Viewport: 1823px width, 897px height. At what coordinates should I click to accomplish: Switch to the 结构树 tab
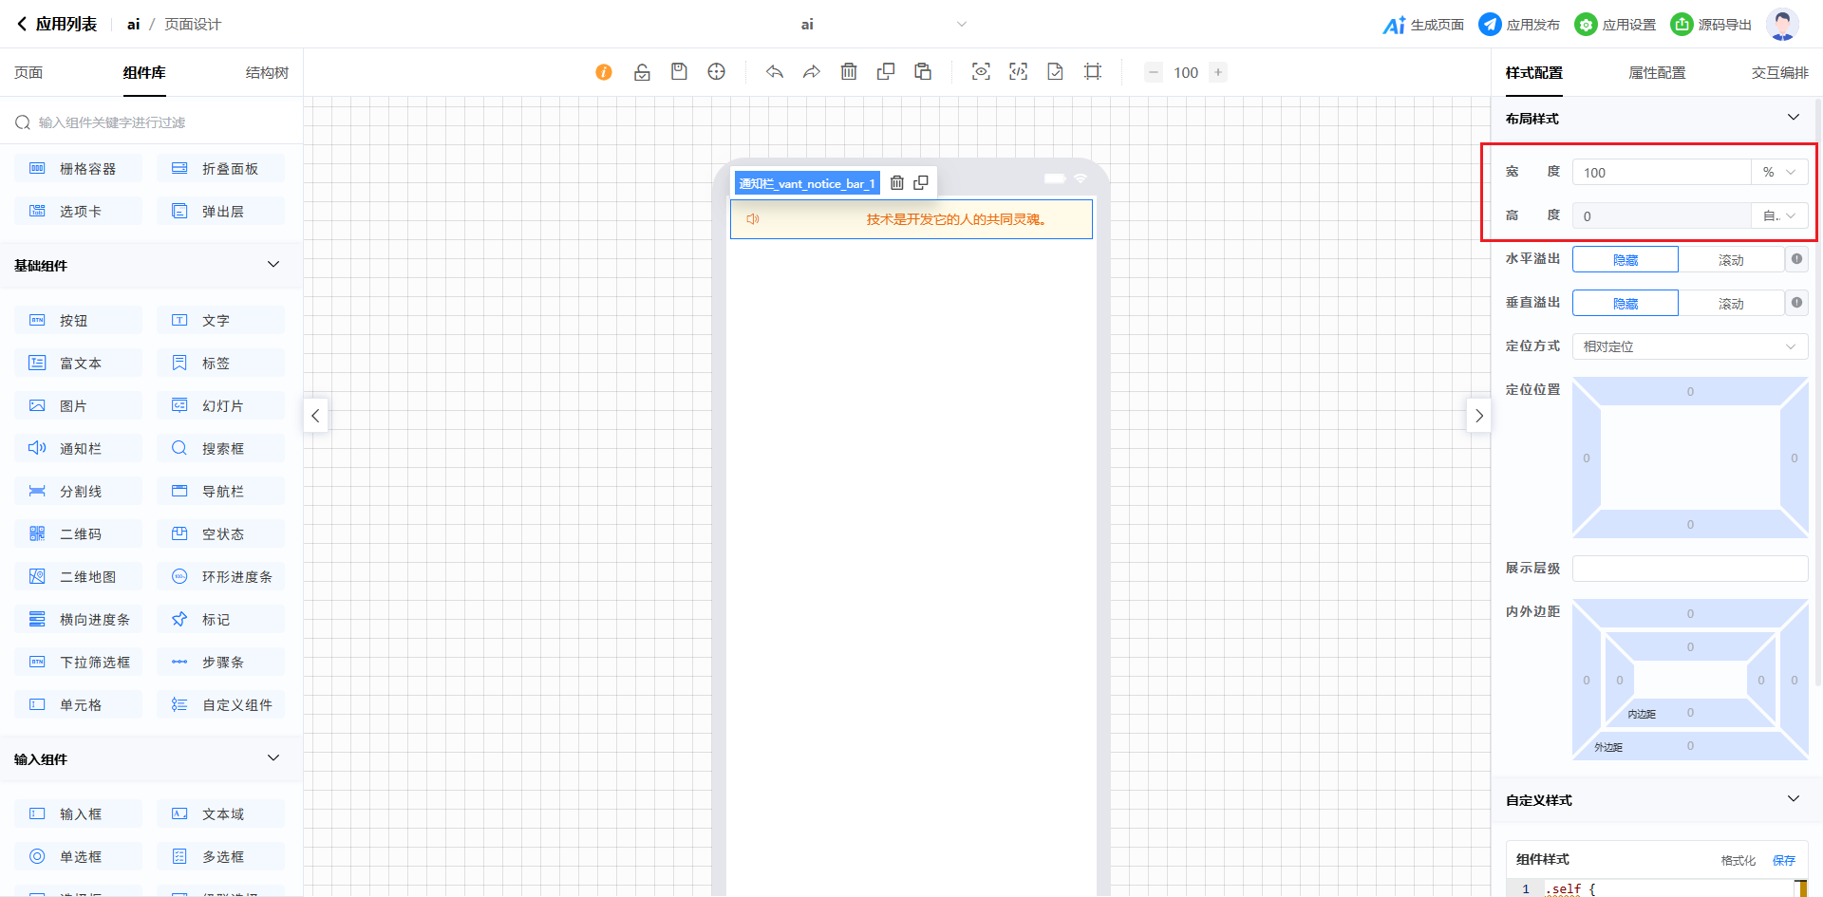coord(267,73)
